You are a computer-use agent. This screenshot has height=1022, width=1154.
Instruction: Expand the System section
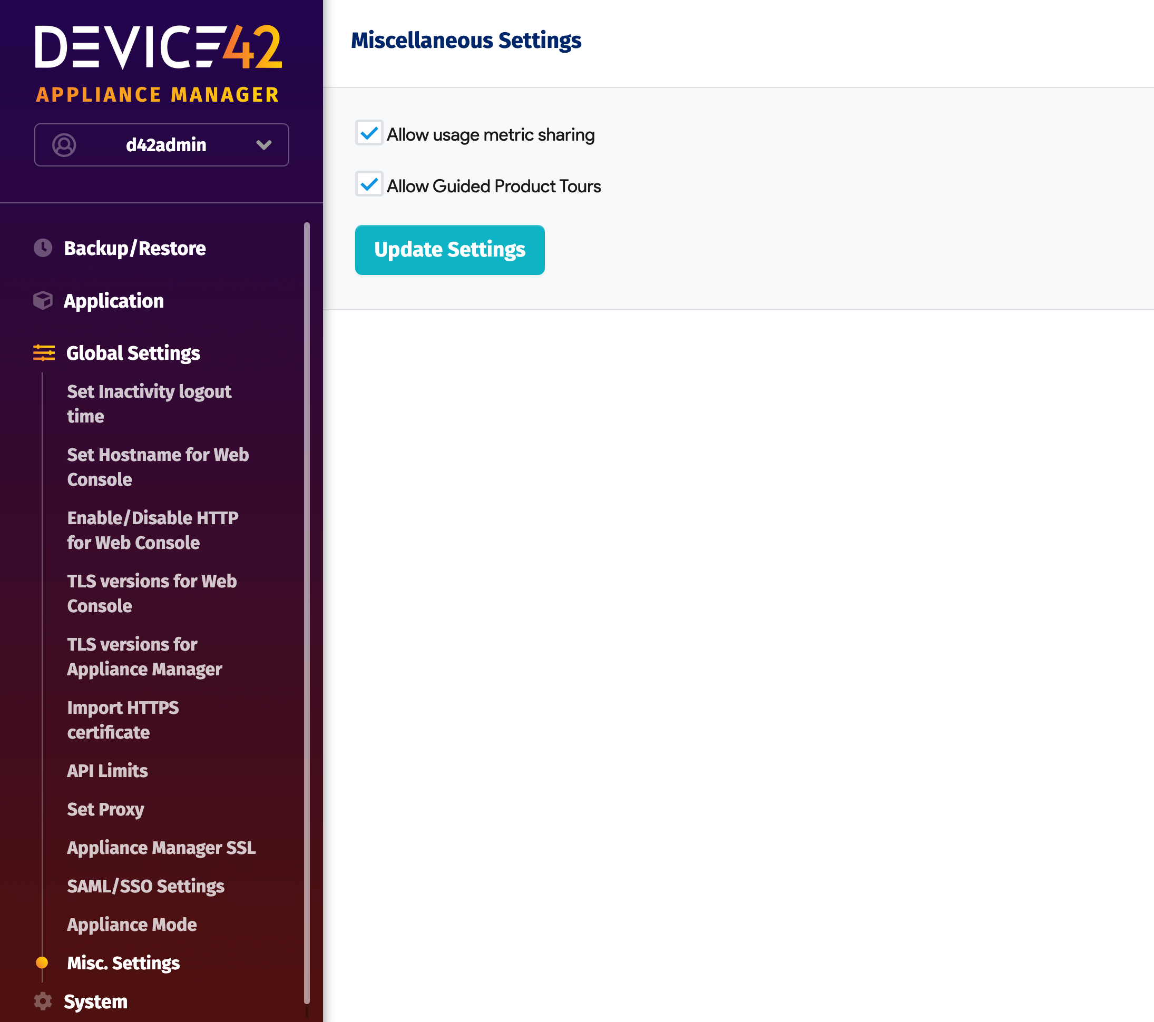[x=95, y=1000]
